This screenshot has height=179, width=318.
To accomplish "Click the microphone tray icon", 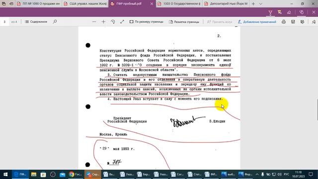I will (262, 175).
